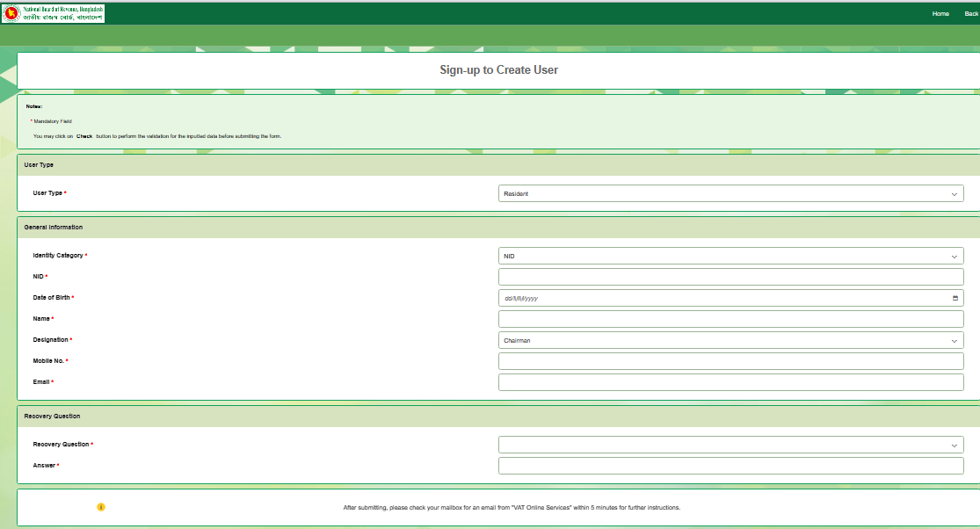Click the 'Mobile No.' field label
This screenshot has width=980, height=529.
click(48, 361)
